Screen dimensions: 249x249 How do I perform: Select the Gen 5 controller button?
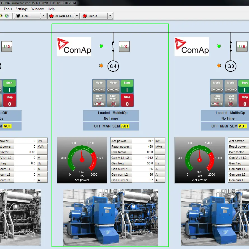pos(27,16)
